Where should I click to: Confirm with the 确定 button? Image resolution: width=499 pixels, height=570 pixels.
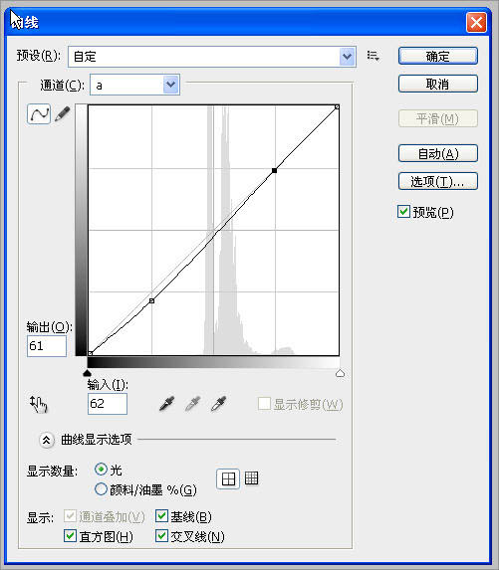pos(438,57)
